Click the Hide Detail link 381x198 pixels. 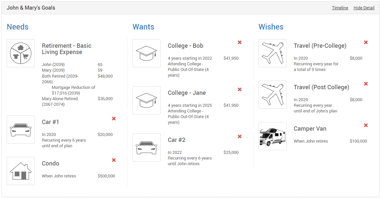point(364,8)
